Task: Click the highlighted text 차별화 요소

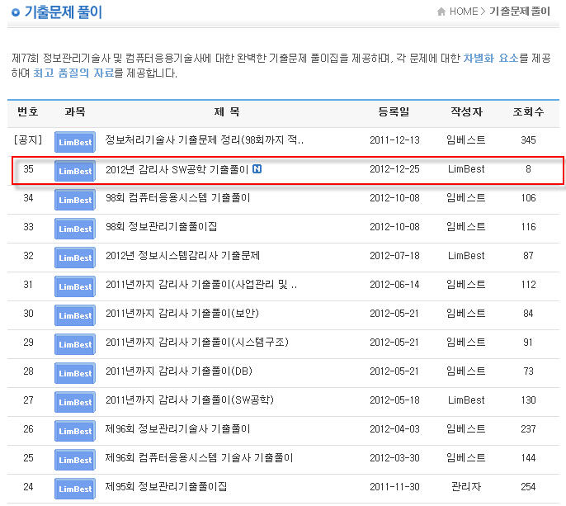Action: coord(491,58)
